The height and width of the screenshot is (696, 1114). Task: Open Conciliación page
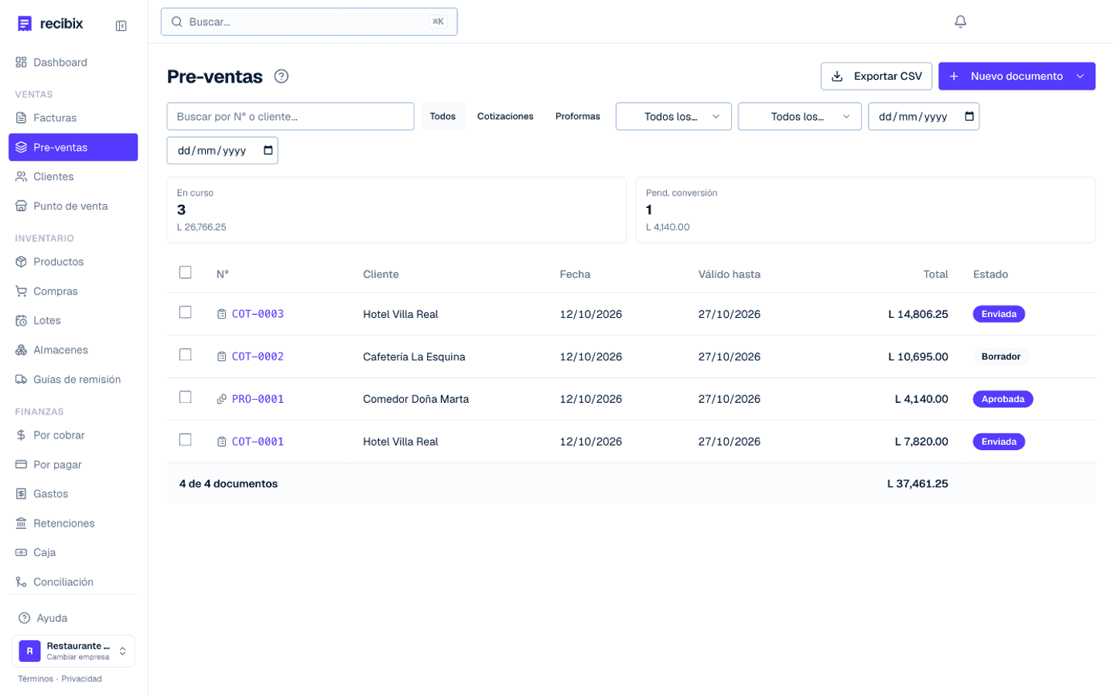[x=73, y=582]
